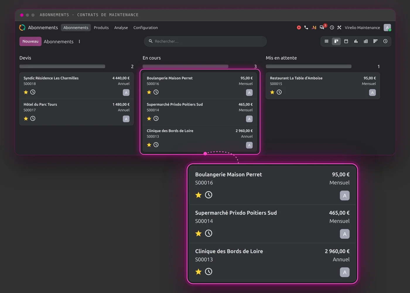Screen dimensions: 410x293
Task: Open the Produits menu
Action: tap(101, 28)
